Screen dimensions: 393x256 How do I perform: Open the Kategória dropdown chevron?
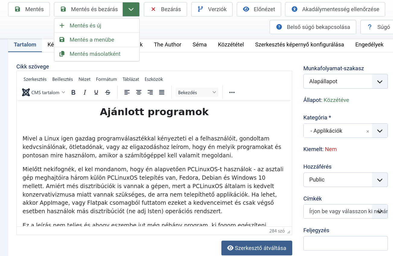pyautogui.click(x=380, y=131)
